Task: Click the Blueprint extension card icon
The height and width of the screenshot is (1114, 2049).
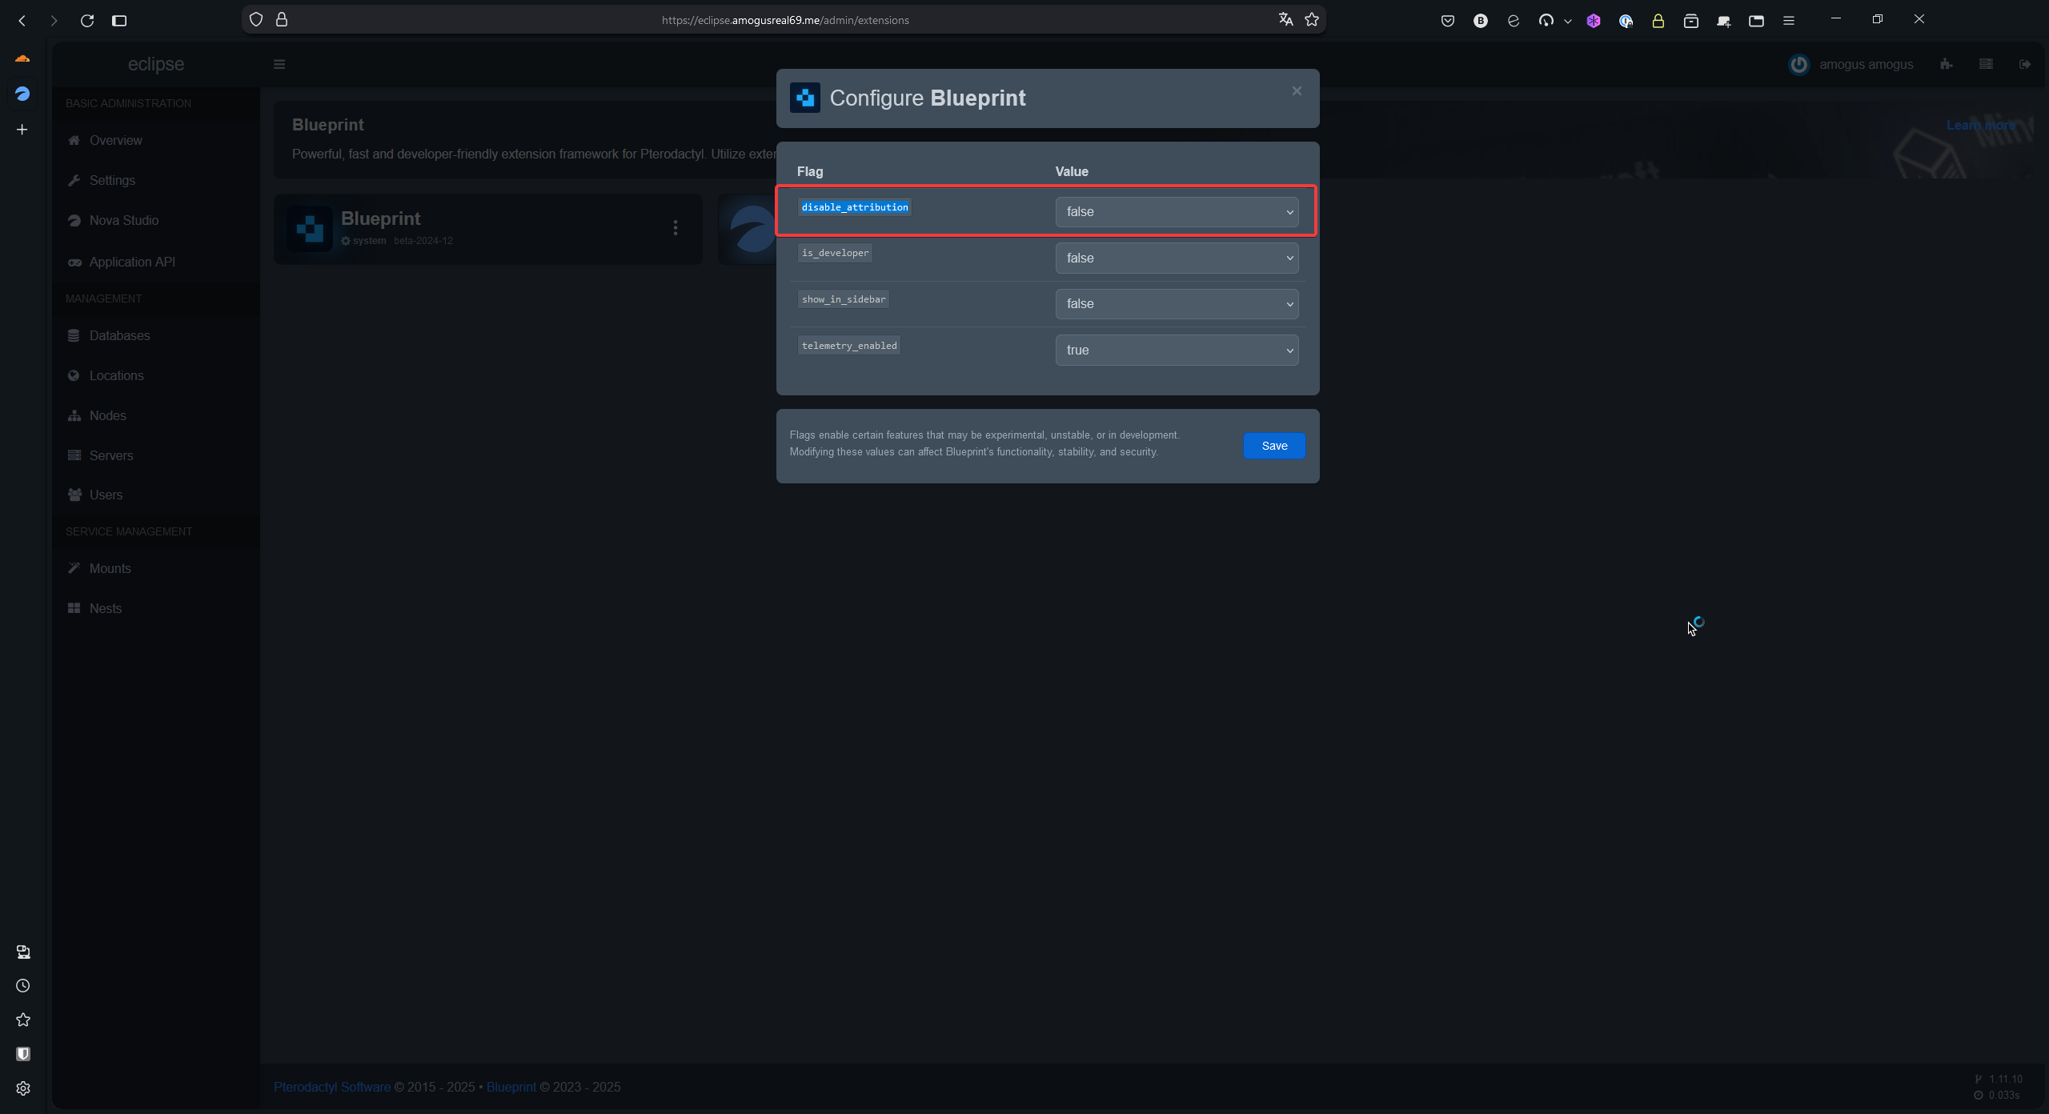Action: [x=310, y=229]
